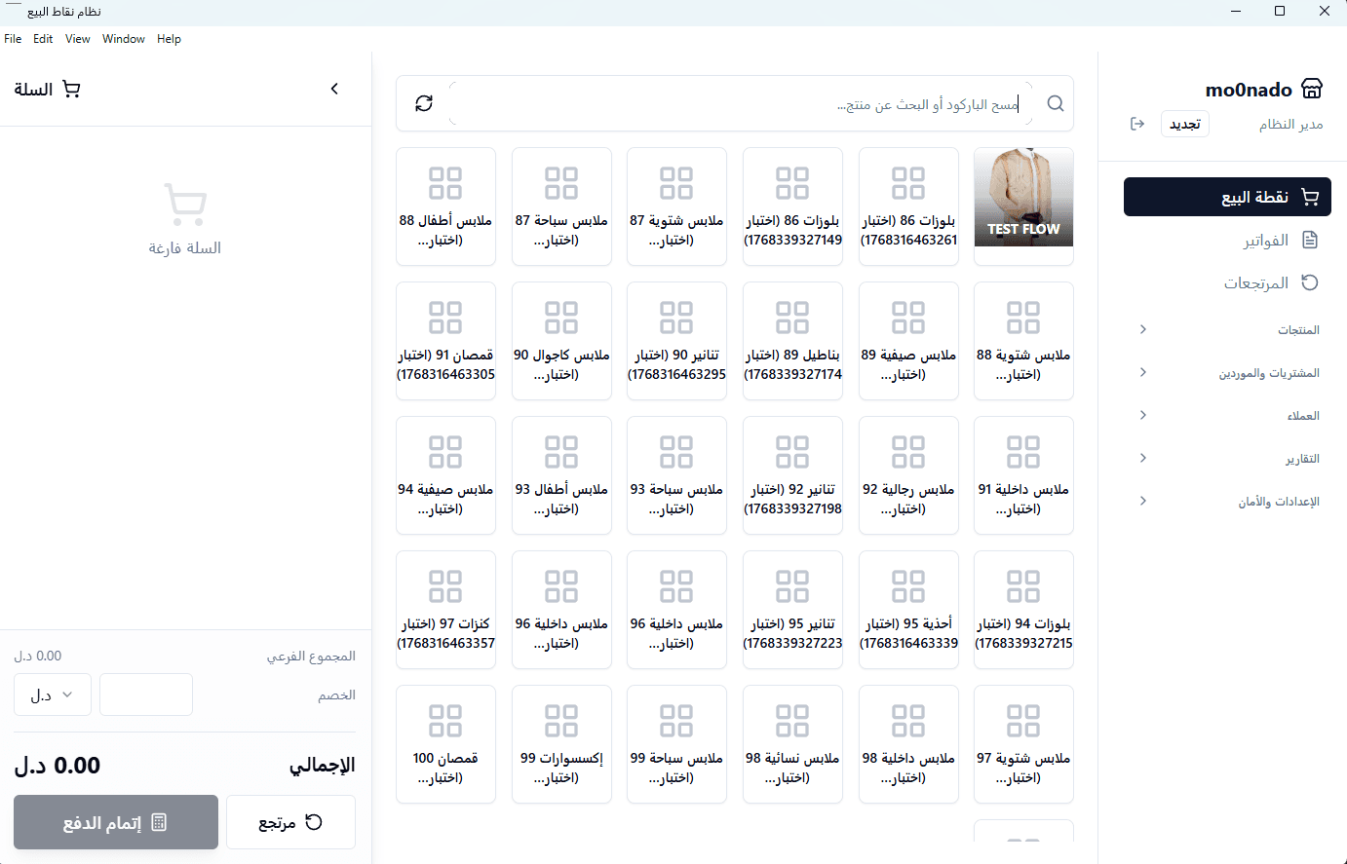This screenshot has height=864, width=1347.
Task: Select ملابس سباحة 99 product card
Action: pos(676,744)
